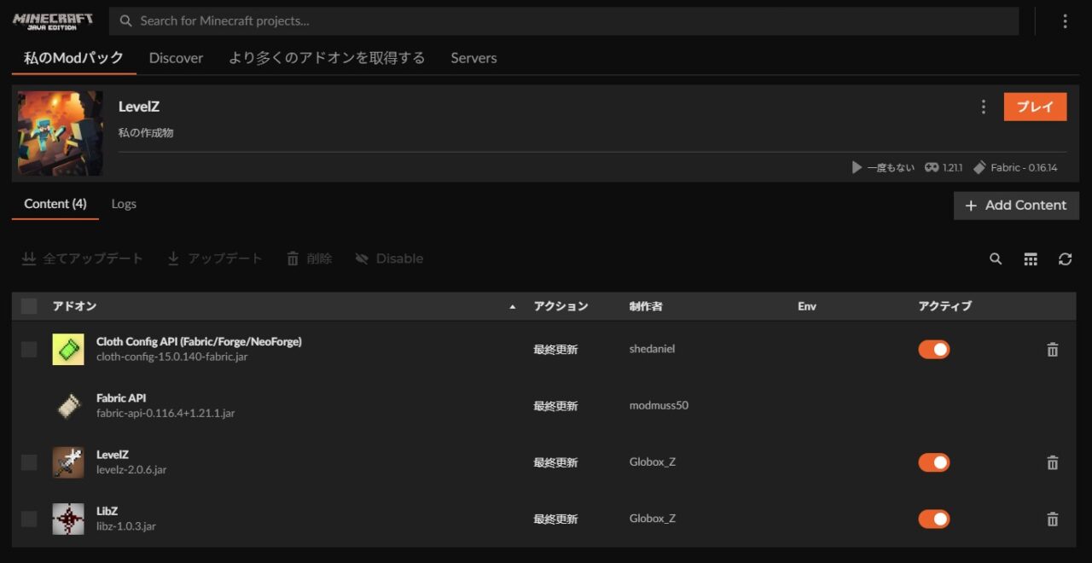Click author shedaniel

click(x=652, y=349)
